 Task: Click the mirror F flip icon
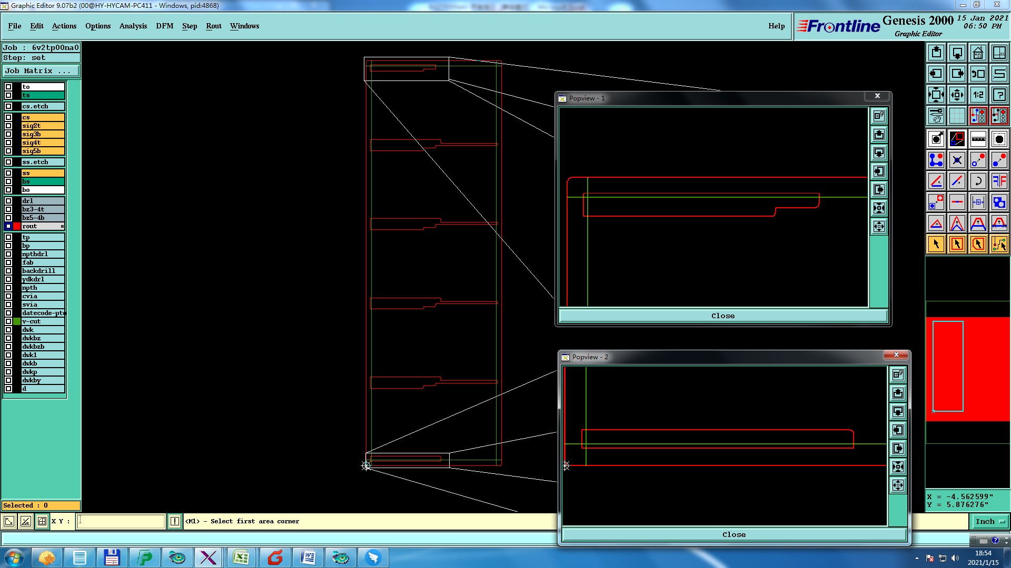999,181
